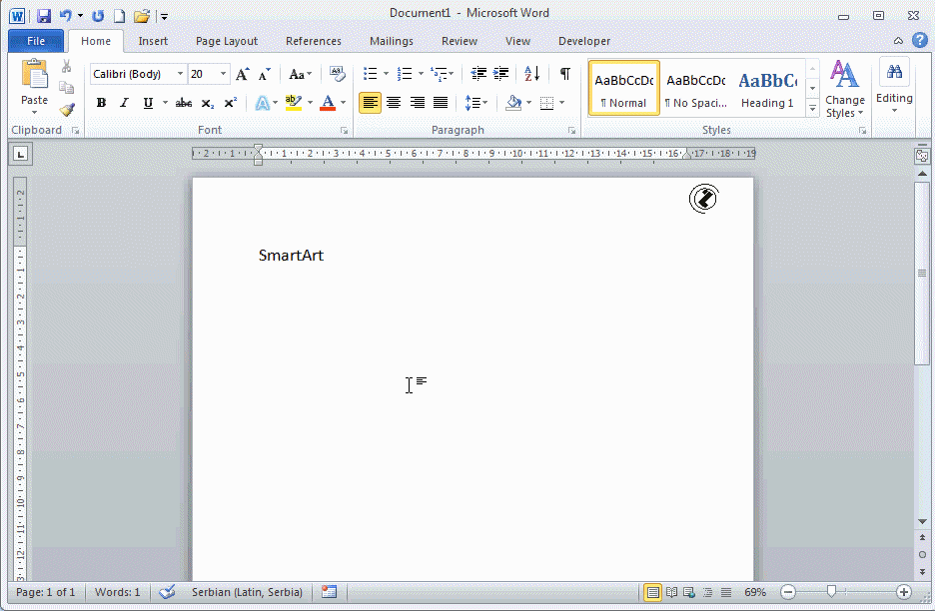Click the Show/Hide paragraph marks icon
This screenshot has height=611, width=935.
point(564,74)
